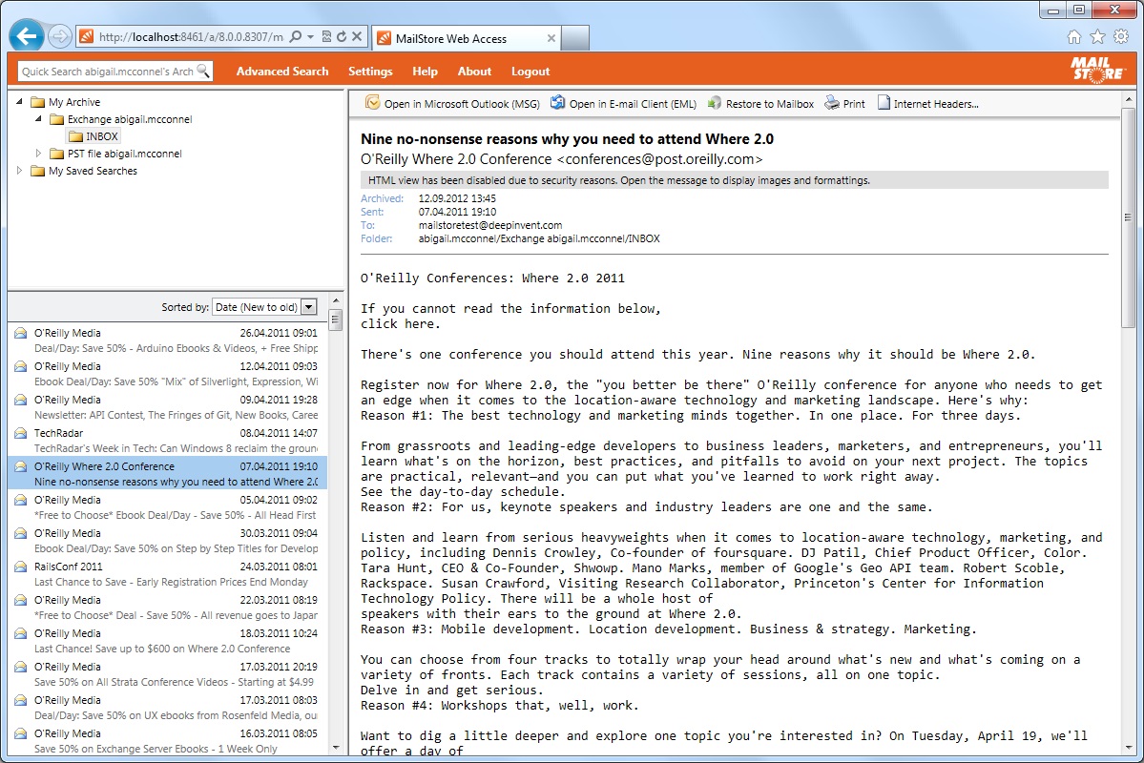Open the About page
The width and height of the screenshot is (1144, 763).
(474, 71)
